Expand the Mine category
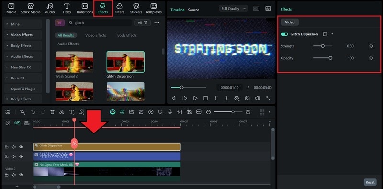Image resolution: width=383 pixels, height=189 pixels. tap(23, 24)
